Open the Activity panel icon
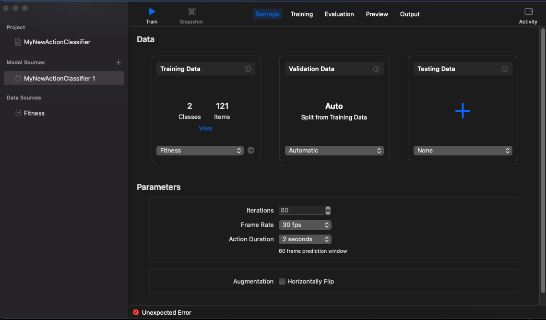Image resolution: width=546 pixels, height=320 pixels. pos(528,12)
